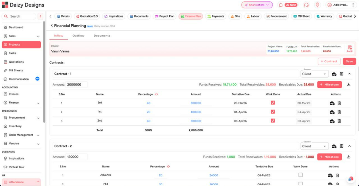The image size is (359, 186).
Task: Open the Quotation 2.0 tab
Action: [87, 16]
